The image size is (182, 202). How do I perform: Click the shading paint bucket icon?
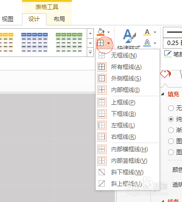click(x=101, y=32)
